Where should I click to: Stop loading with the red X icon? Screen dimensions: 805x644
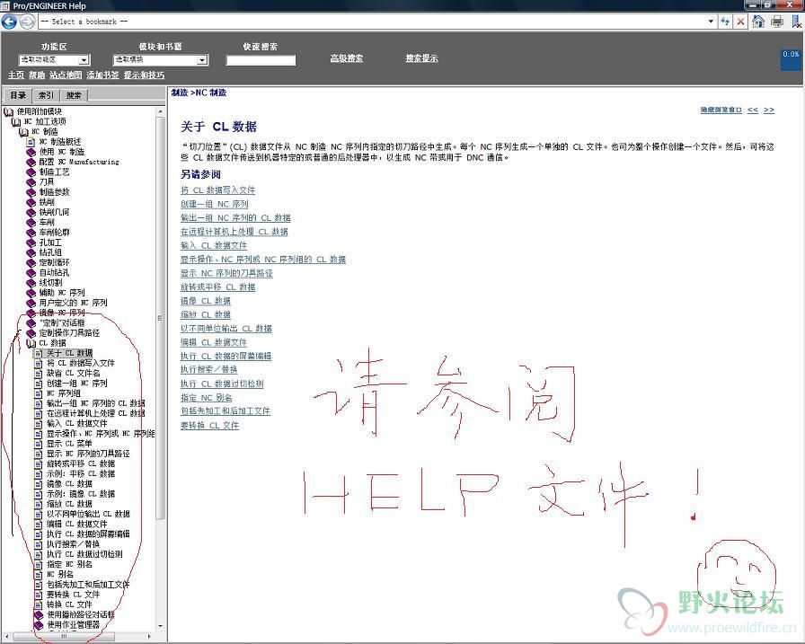tap(740, 22)
